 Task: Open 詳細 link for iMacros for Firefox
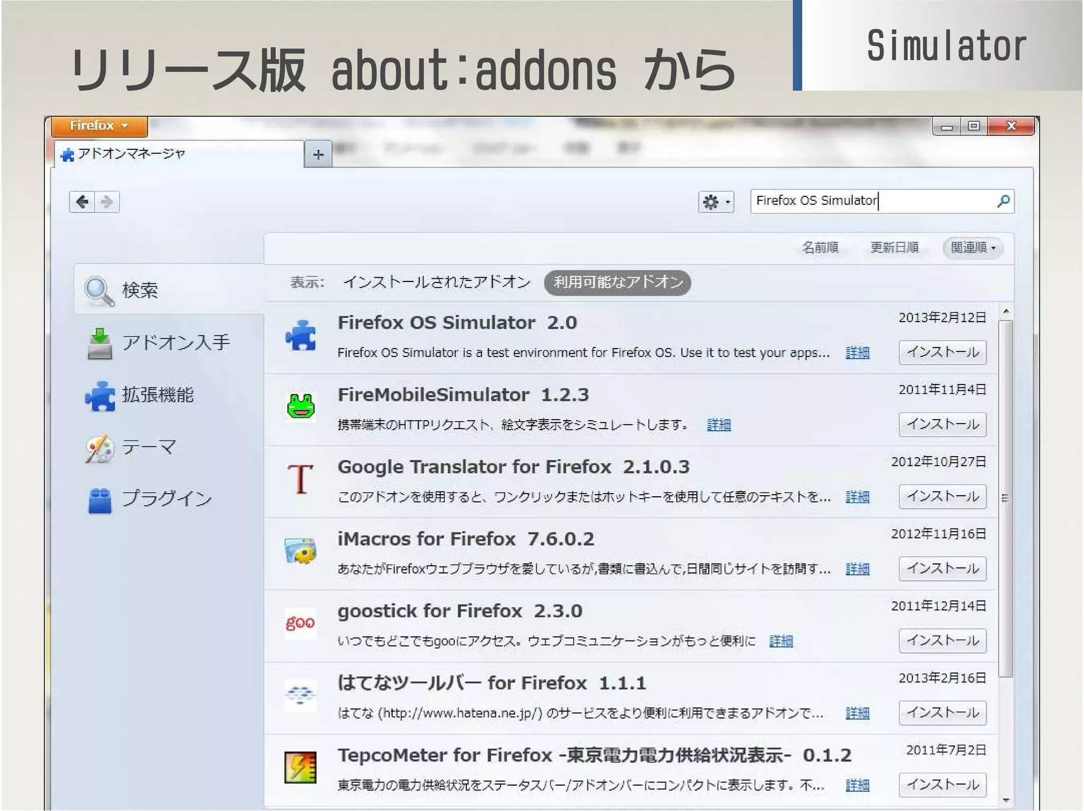857,569
